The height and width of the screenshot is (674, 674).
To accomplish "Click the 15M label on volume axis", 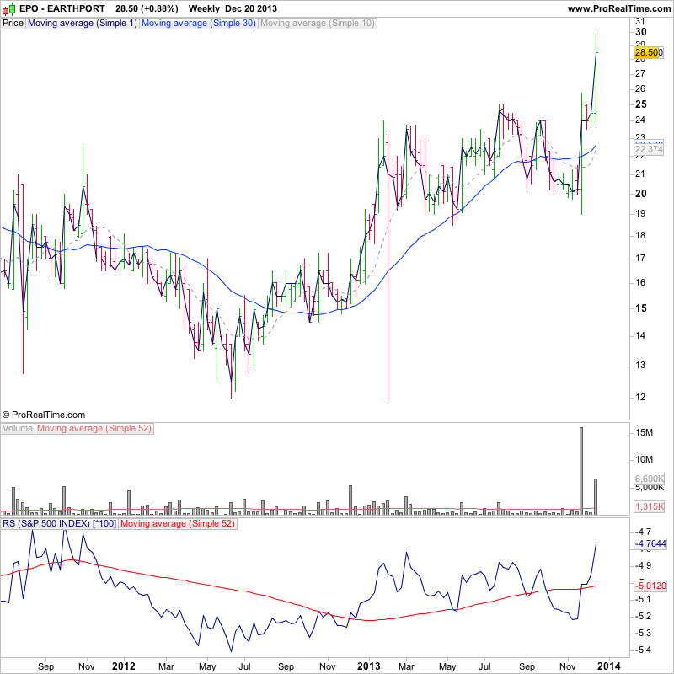I will tap(644, 433).
